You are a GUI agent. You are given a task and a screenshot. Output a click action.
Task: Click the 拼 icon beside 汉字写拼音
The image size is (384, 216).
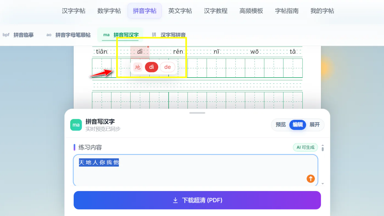pos(154,35)
